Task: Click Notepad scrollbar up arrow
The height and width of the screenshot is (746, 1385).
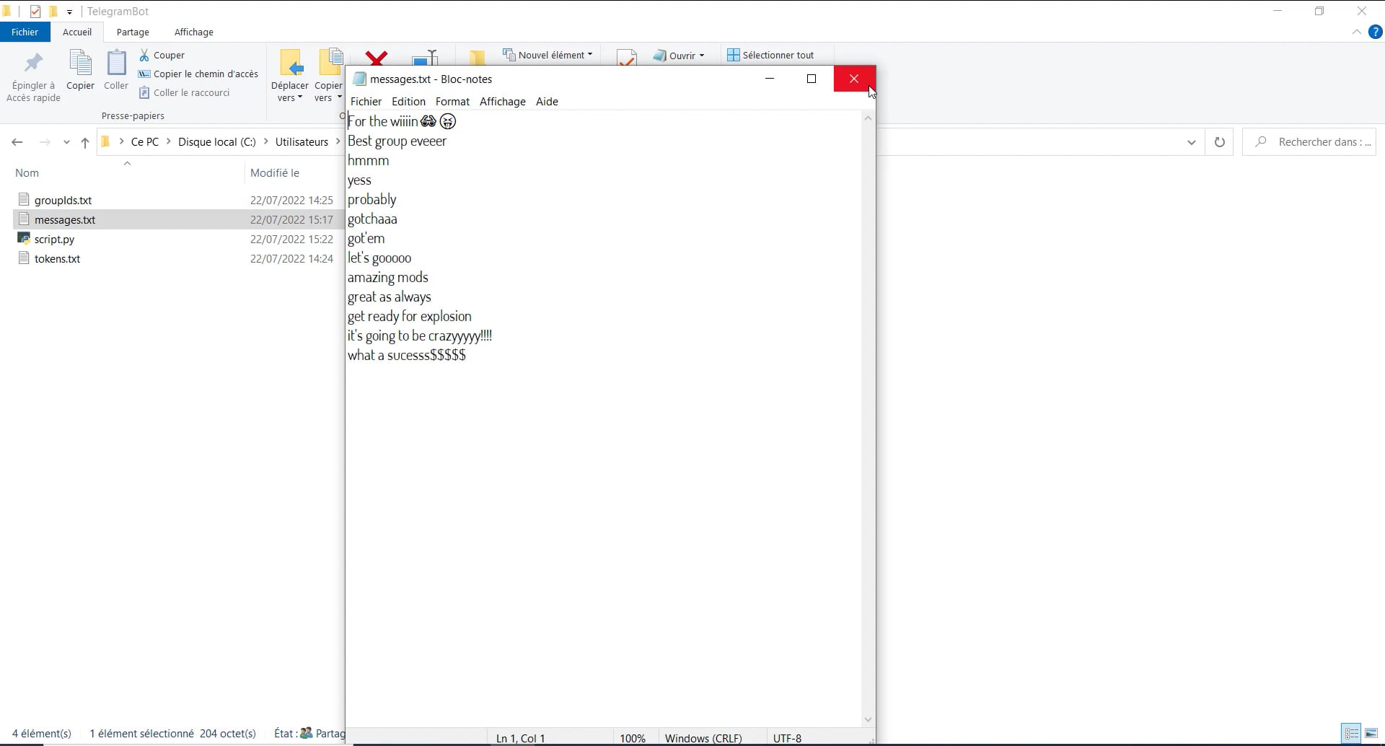Action: [x=868, y=118]
